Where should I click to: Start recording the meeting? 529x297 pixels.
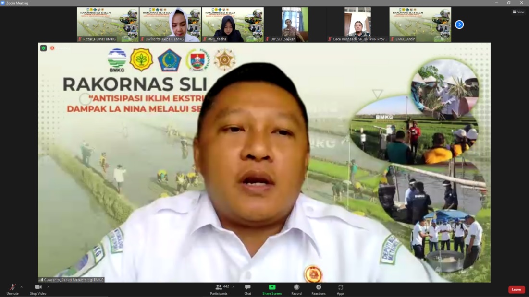[296, 289]
